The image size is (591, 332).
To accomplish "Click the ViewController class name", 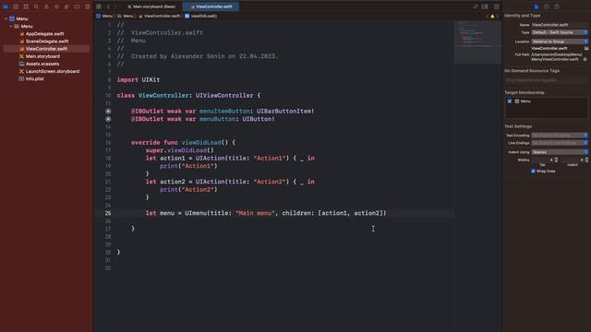I will pyautogui.click(x=163, y=95).
